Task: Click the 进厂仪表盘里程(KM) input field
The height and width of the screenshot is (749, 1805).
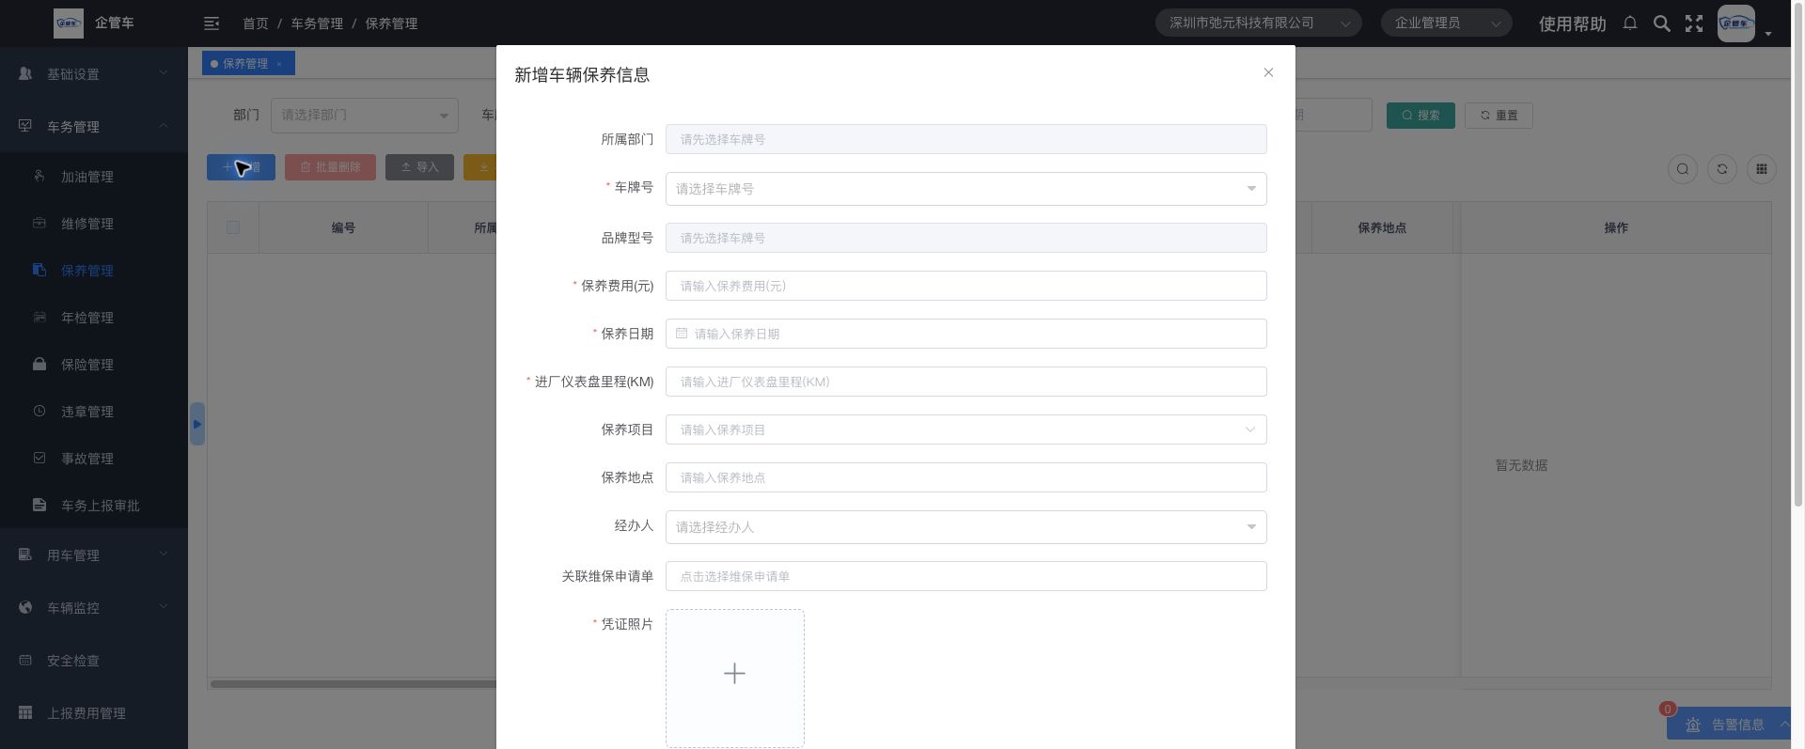Action: [965, 382]
